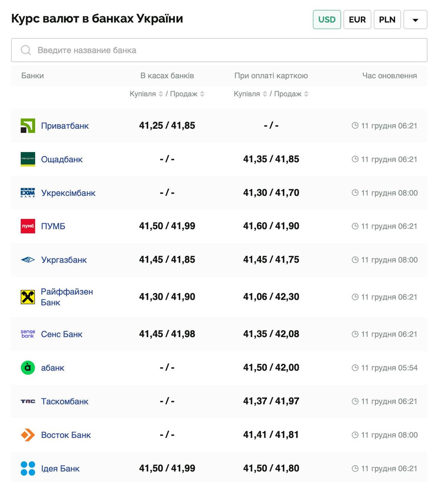This screenshot has height=482, width=432.
Task: Sort by cash desk Купівля rate
Action: (x=161, y=94)
